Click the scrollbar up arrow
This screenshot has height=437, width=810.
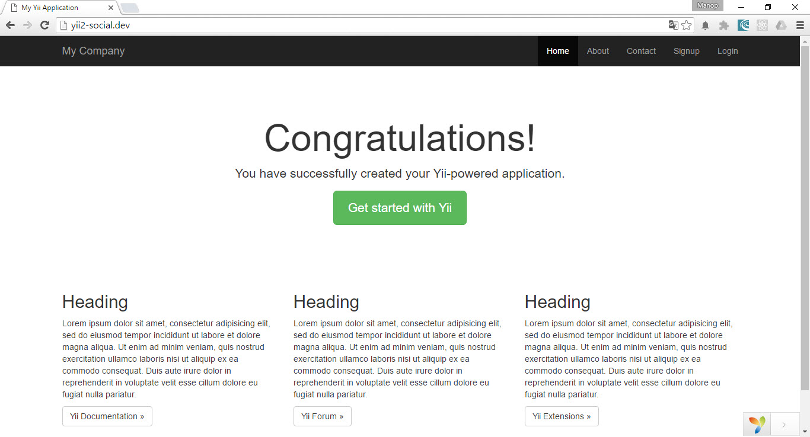coord(805,41)
